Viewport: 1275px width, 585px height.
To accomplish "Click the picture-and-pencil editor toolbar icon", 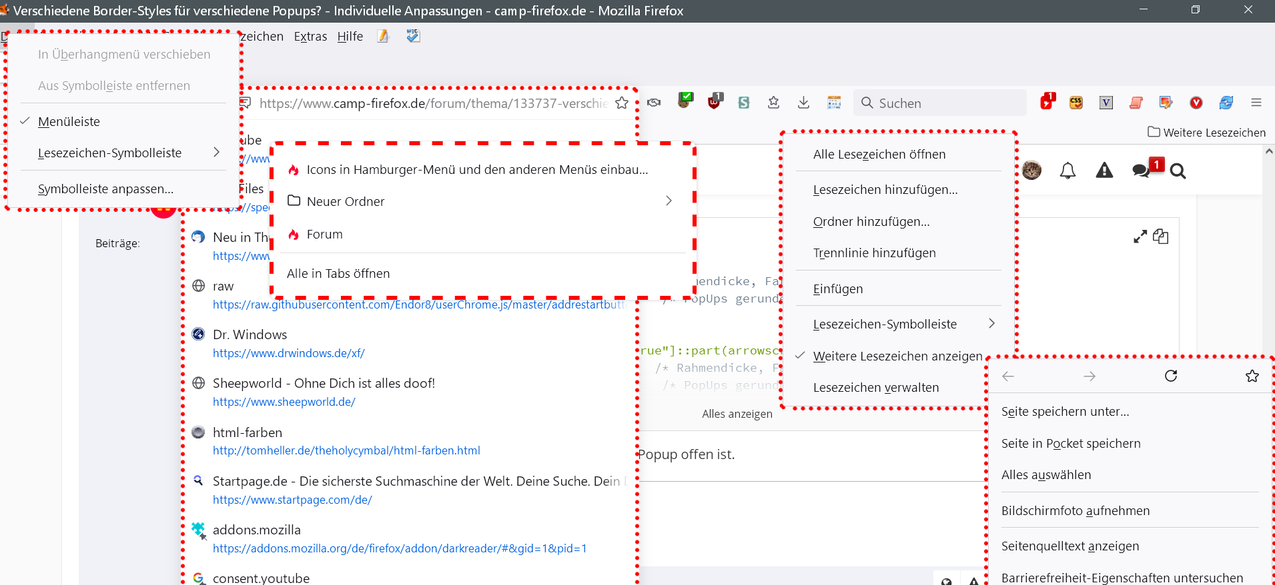I will (x=1166, y=103).
